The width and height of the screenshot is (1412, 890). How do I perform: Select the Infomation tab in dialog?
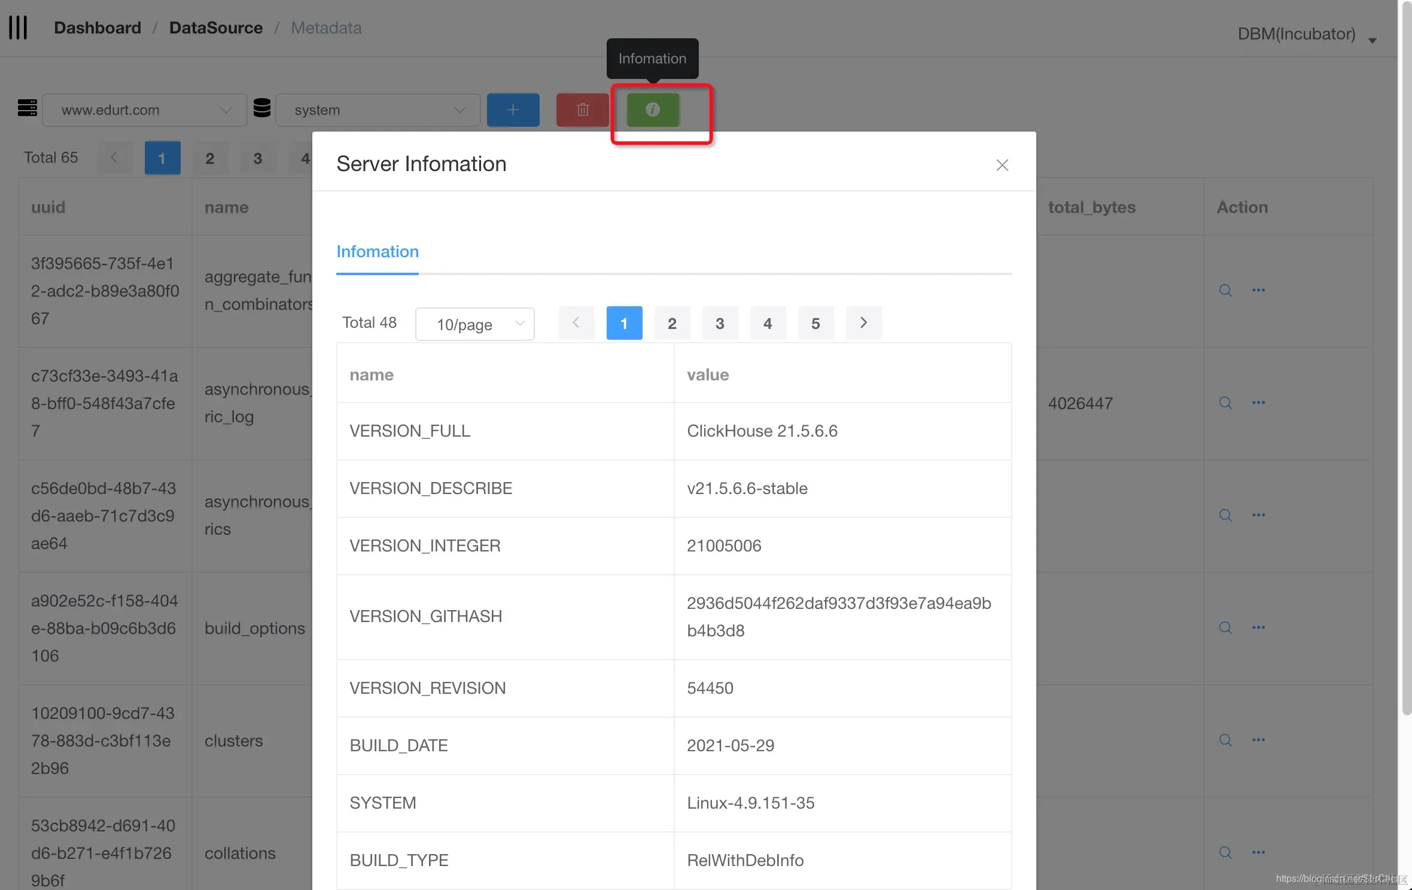point(377,252)
